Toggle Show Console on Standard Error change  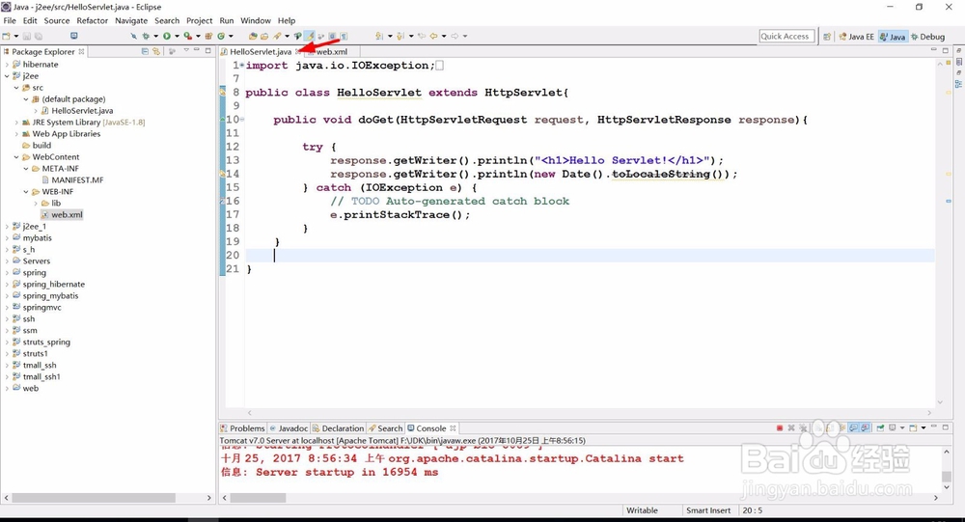click(866, 427)
